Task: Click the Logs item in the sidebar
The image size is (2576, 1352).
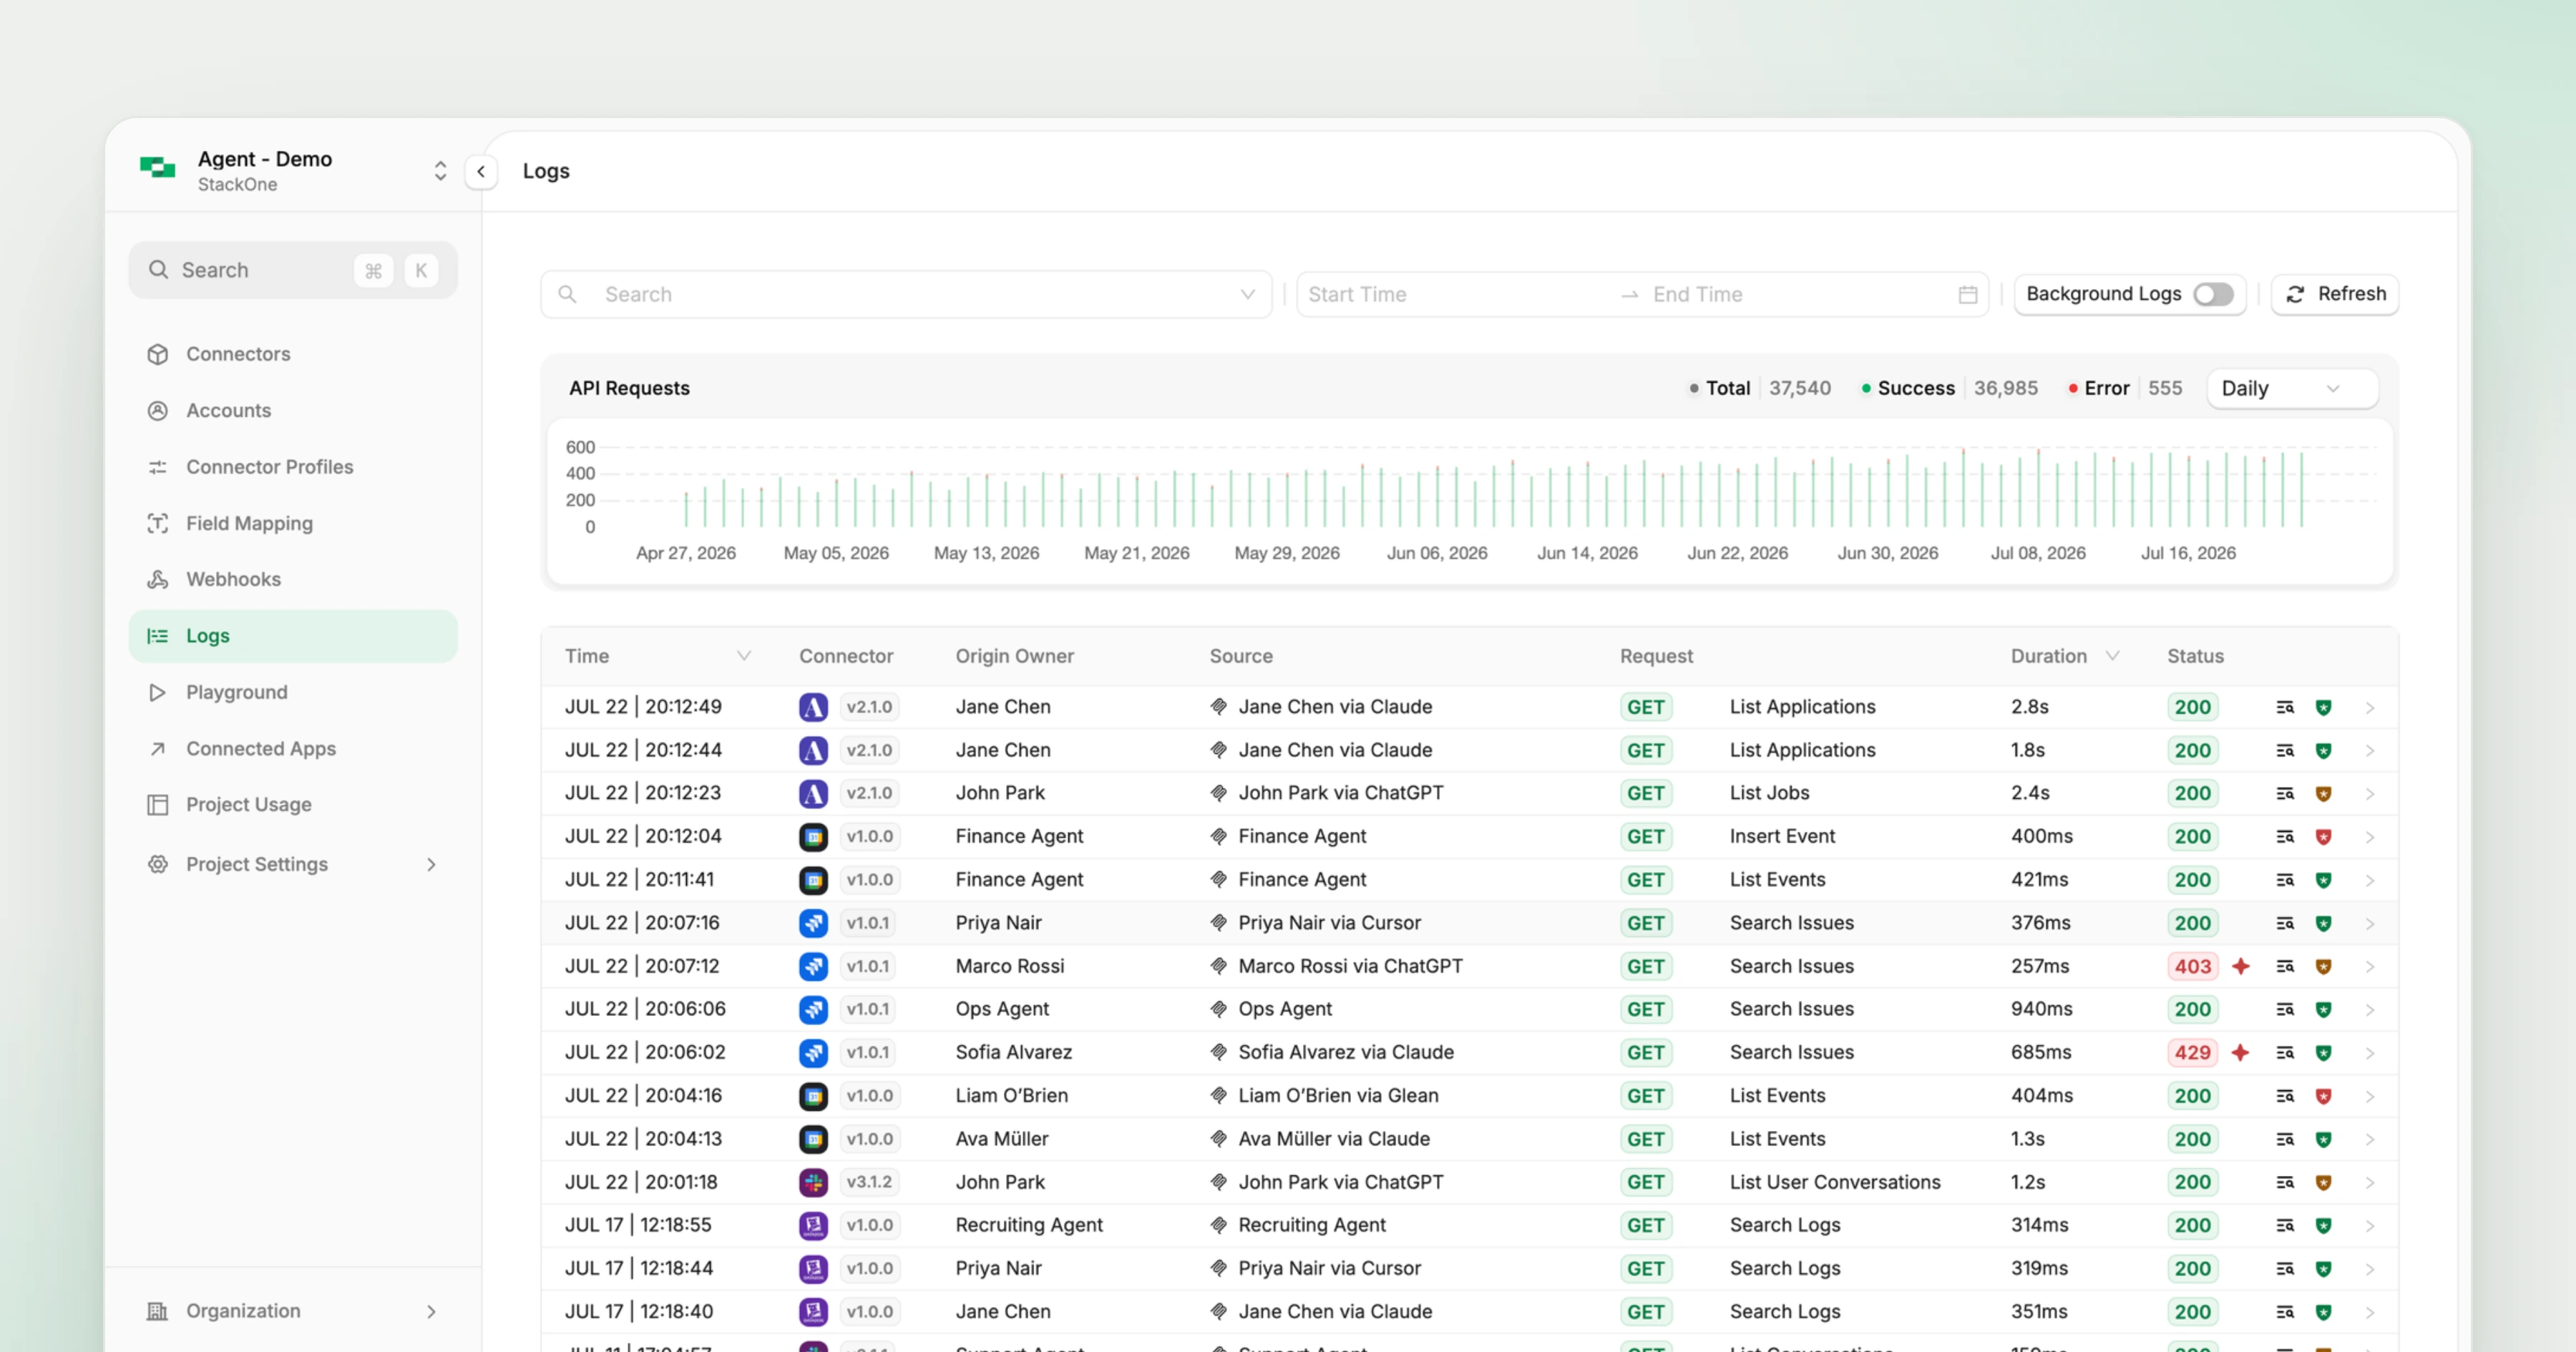Action: (293, 636)
